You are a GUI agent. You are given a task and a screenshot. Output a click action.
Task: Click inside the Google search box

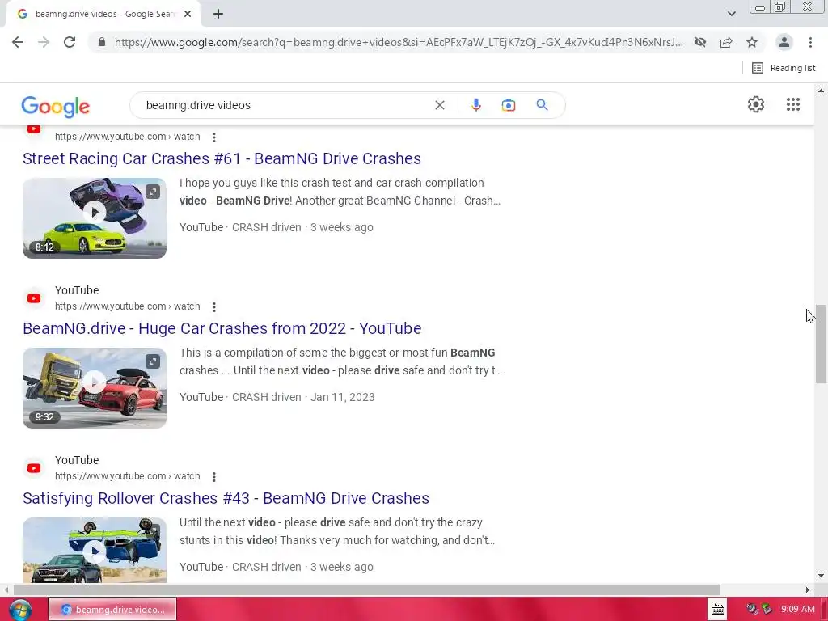(x=285, y=105)
